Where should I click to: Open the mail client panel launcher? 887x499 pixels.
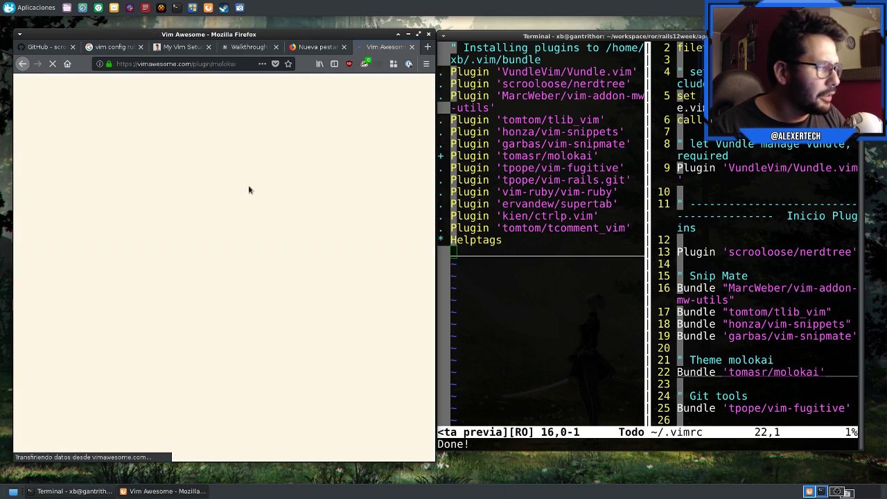(x=114, y=8)
